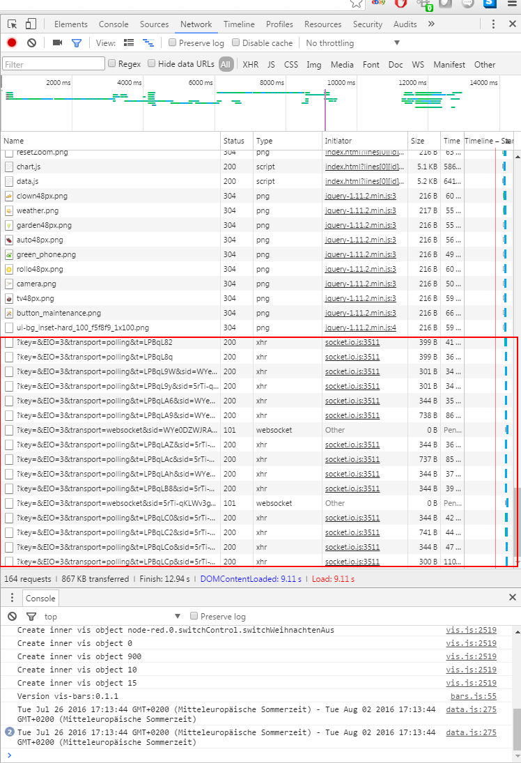Open the No throttling dropdown
The width and height of the screenshot is (521, 763).
[x=352, y=43]
